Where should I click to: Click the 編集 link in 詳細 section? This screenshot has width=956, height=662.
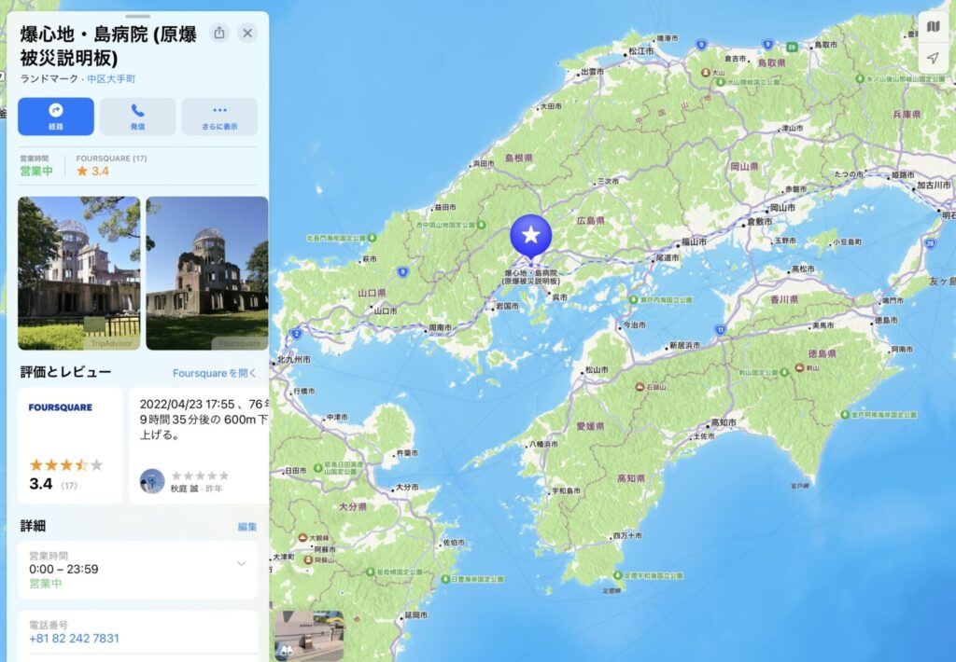click(246, 527)
